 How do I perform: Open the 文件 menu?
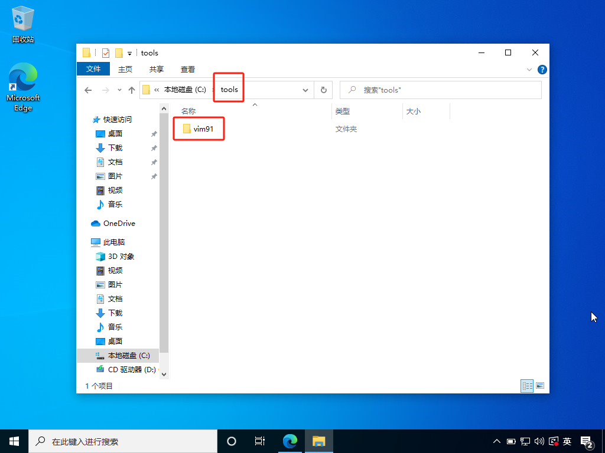93,69
